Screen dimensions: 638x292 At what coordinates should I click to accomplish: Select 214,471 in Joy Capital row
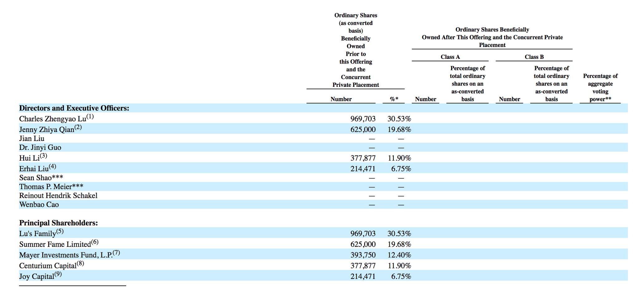point(363,276)
